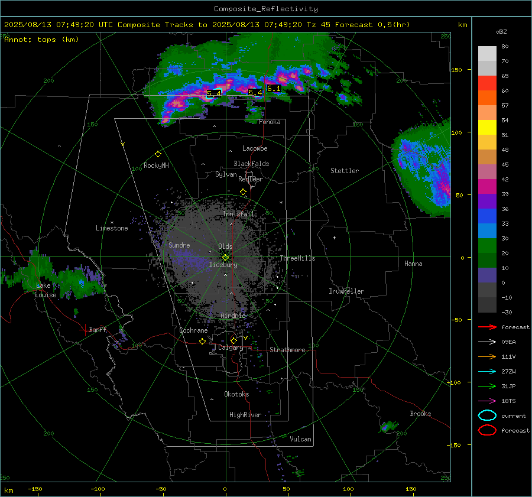Click the magenta 18TS arrow legend icon

coord(487,401)
